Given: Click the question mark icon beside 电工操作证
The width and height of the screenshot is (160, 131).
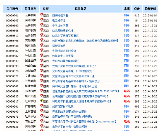Looking at the screenshot, I should 42,20.
